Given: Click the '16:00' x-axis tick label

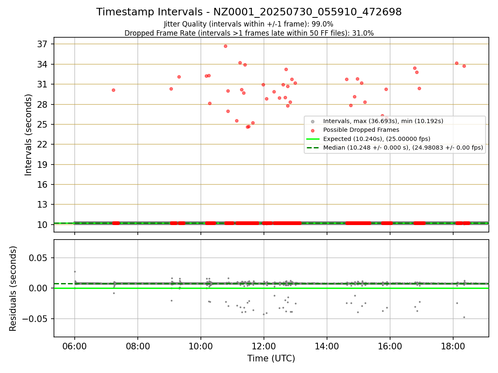Looking at the screenshot, I should coord(390,346).
